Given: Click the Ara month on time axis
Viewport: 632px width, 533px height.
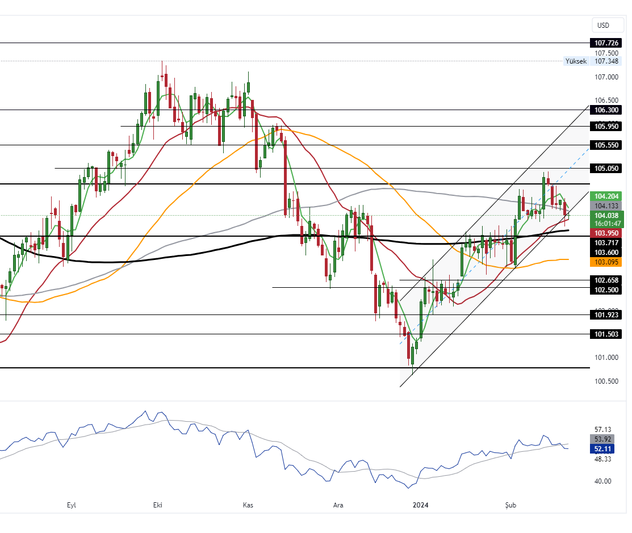Looking at the screenshot, I should click(x=338, y=505).
